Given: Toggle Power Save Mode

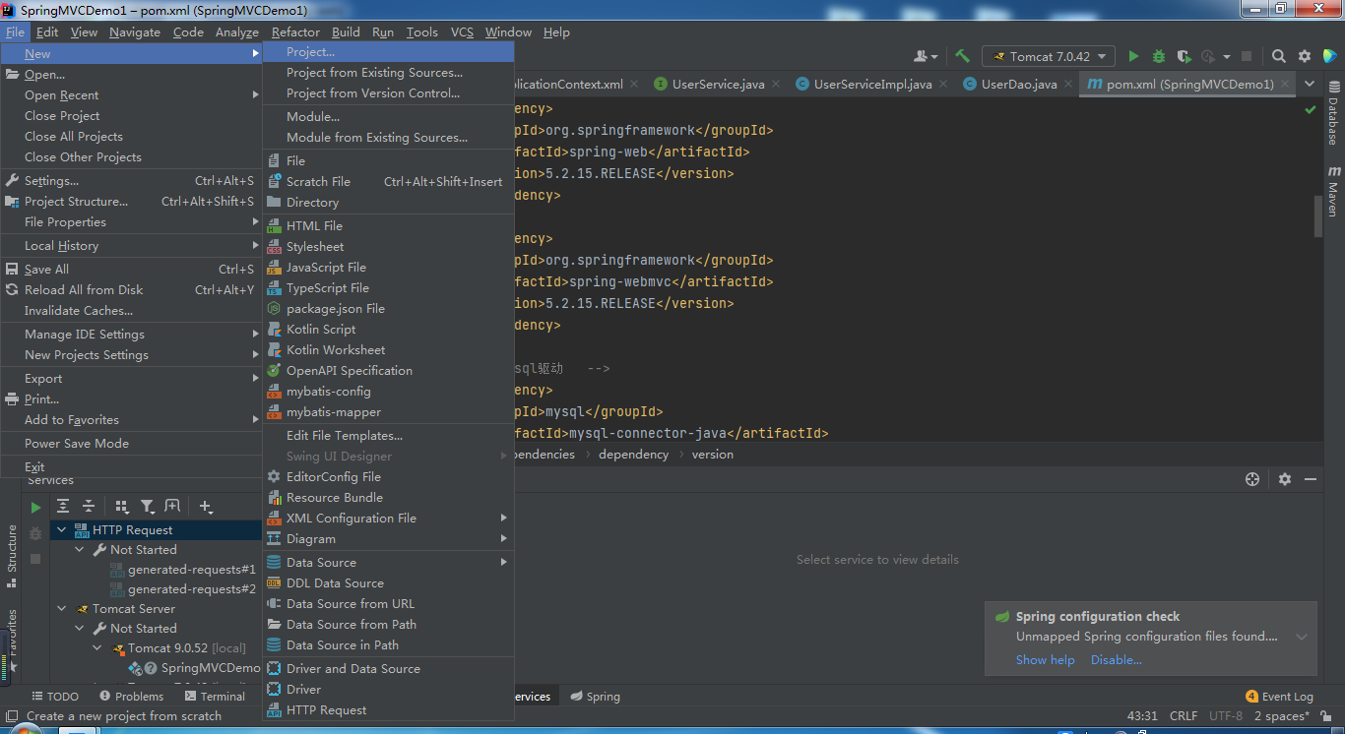Looking at the screenshot, I should click(x=131, y=443).
